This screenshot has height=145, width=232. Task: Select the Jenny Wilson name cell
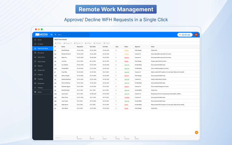(x=65, y=108)
